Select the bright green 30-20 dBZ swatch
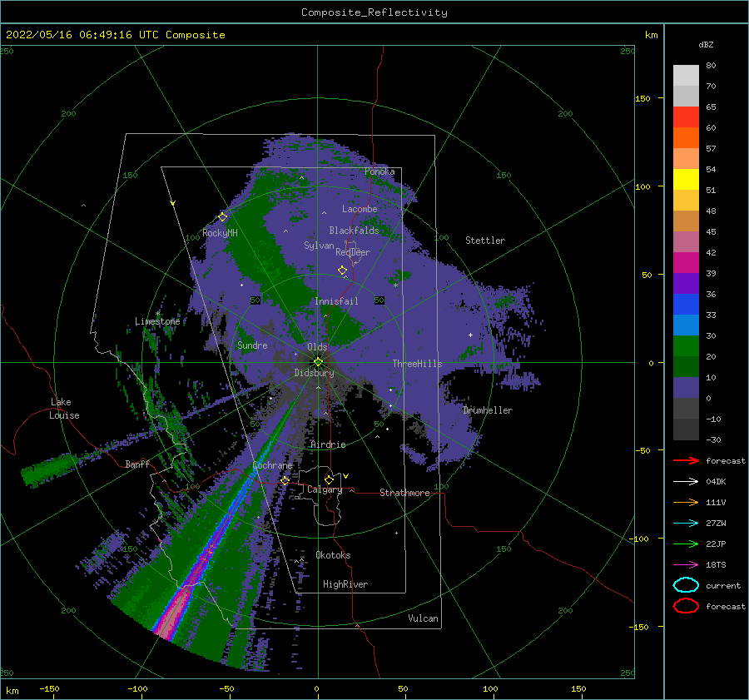The image size is (749, 700). 686,346
